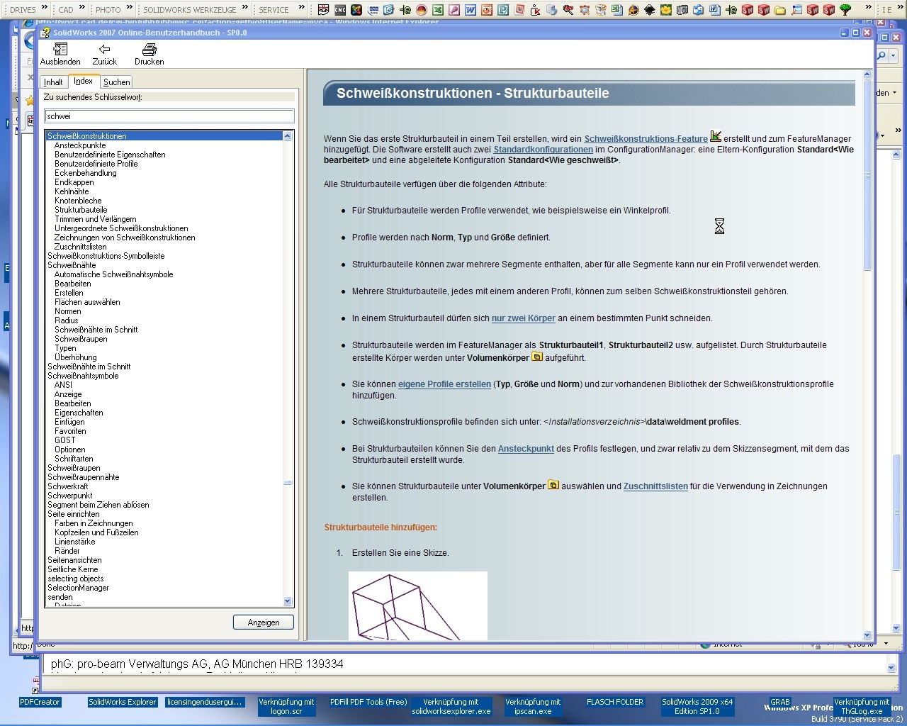Select Knotenbleche in the index list
907x726 pixels.
click(x=78, y=201)
